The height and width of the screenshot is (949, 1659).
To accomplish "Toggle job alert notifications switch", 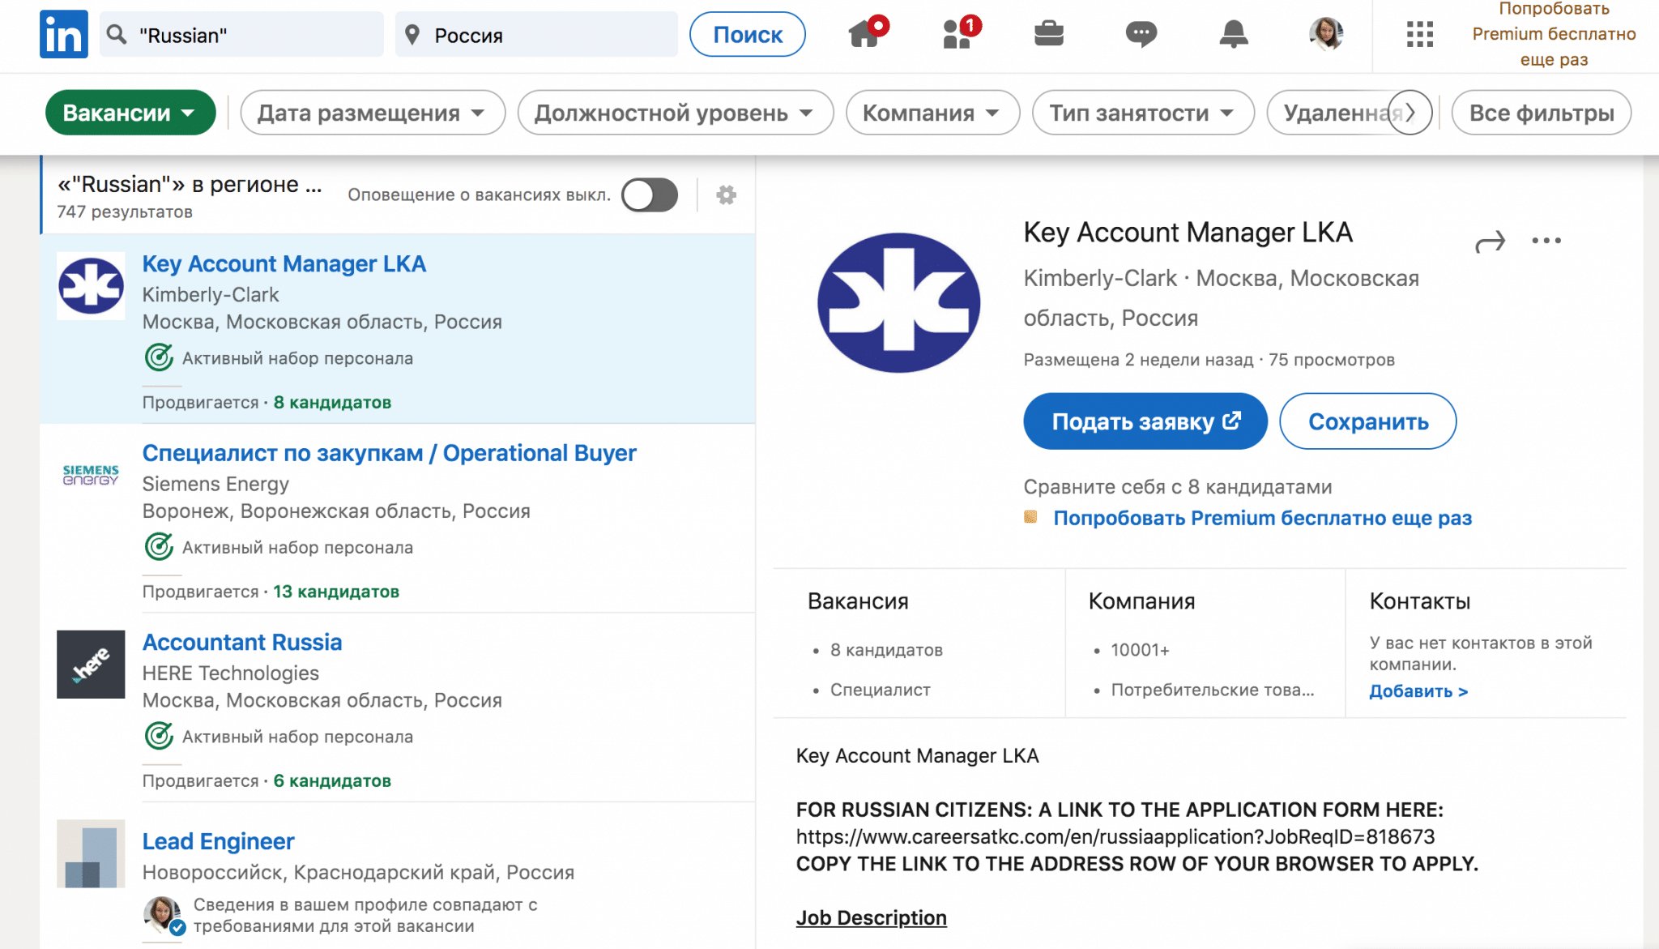I will 650,195.
